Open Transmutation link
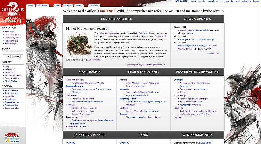 point(151,111)
